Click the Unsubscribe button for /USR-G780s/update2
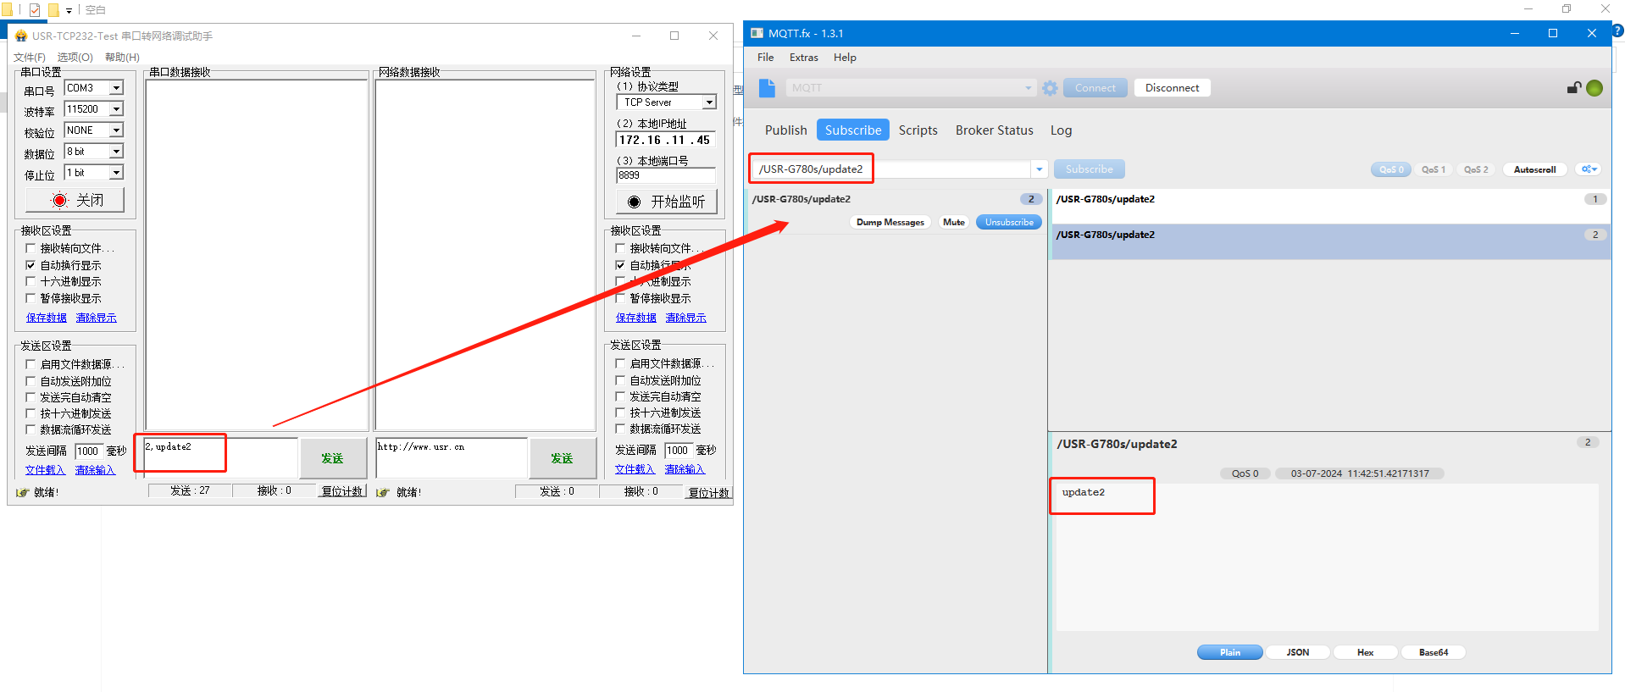 click(1008, 222)
